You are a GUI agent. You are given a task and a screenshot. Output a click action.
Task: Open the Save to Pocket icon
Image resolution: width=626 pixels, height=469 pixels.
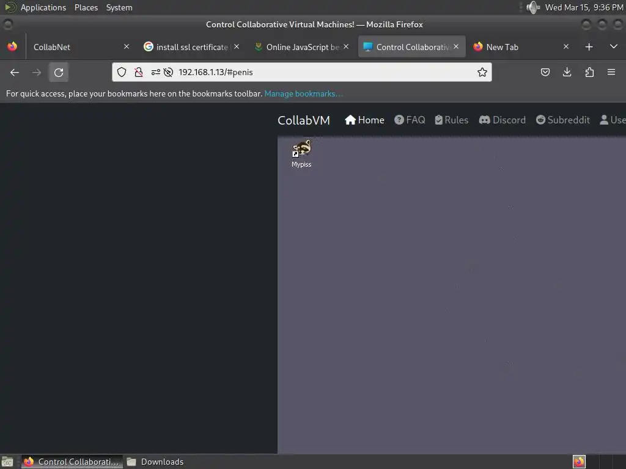[x=545, y=72]
